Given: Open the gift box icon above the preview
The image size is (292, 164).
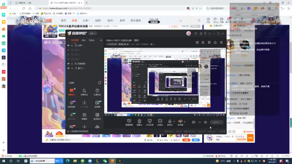Looking at the screenshot, I should pyautogui.click(x=197, y=42).
